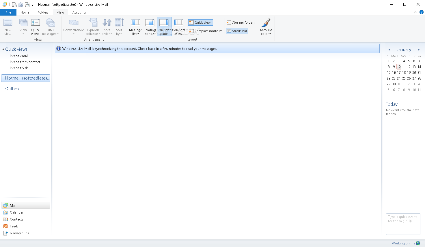Viewport: 425px width, 247px height.
Task: Toggle the Compact view button
Action: (178, 27)
